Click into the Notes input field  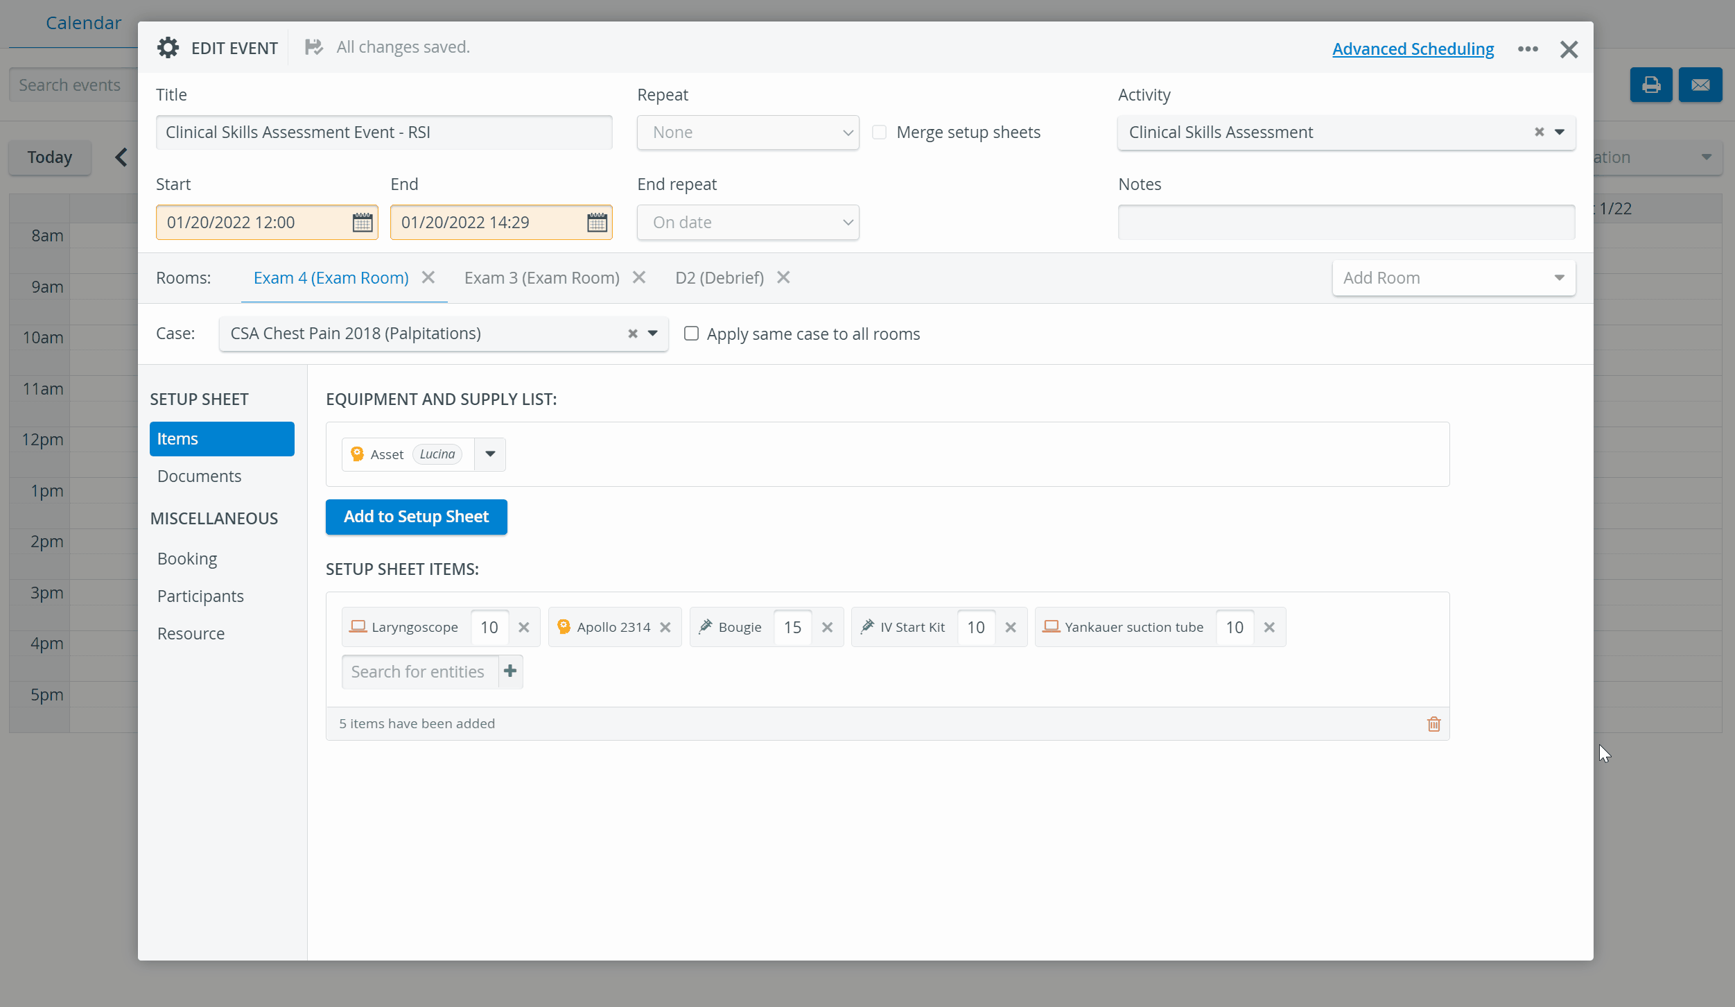point(1346,223)
